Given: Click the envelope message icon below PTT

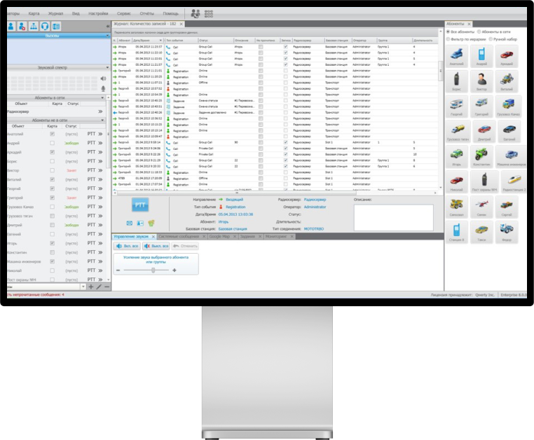Looking at the screenshot, I should click(130, 224).
